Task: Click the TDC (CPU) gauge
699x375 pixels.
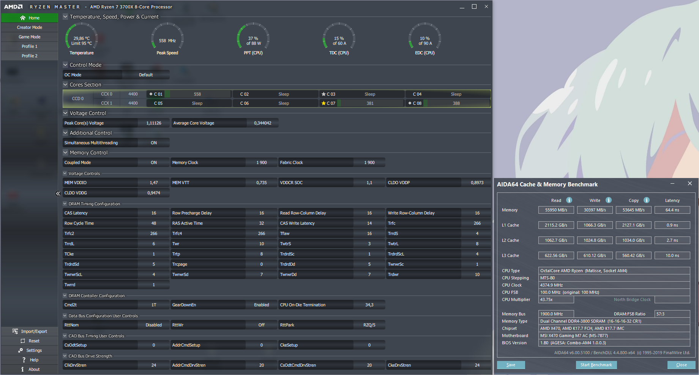Action: (x=339, y=39)
